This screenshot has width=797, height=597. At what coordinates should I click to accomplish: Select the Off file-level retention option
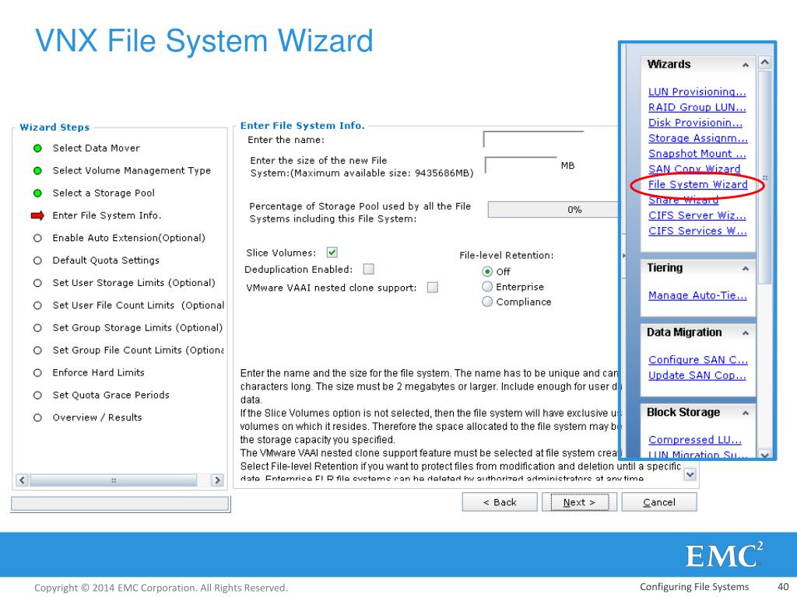(x=487, y=271)
